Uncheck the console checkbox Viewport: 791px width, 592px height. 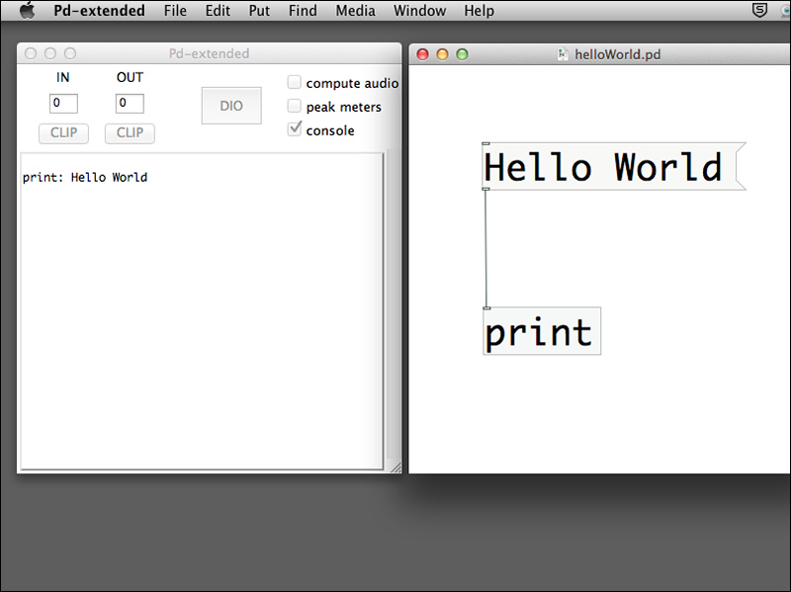pyautogui.click(x=295, y=129)
